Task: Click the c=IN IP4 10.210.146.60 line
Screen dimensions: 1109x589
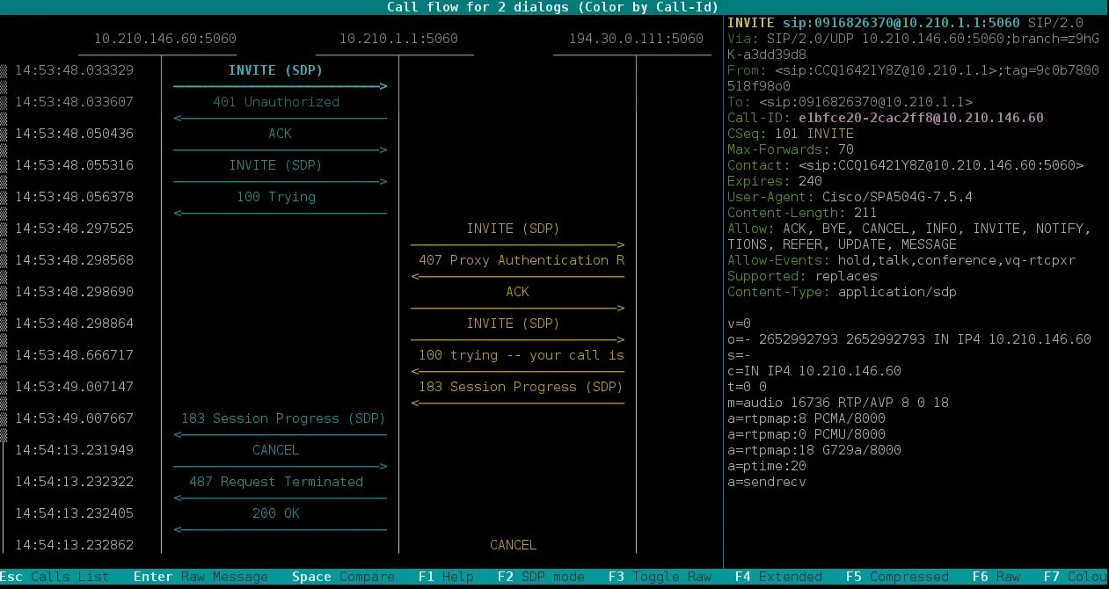Action: [x=814, y=371]
